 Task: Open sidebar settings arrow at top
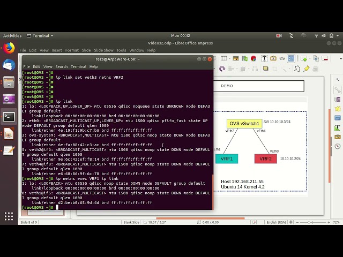338,80
